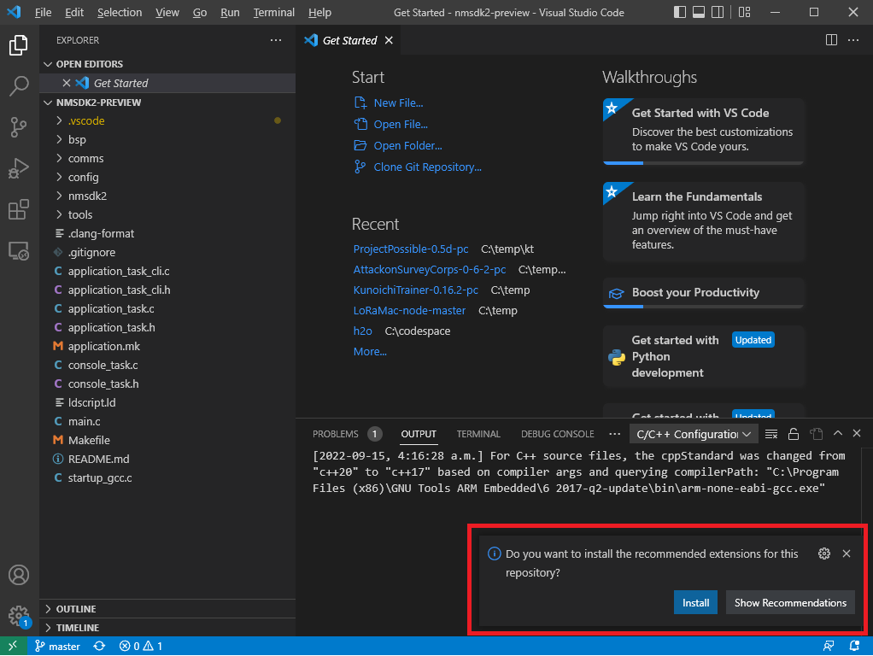The width and height of the screenshot is (873, 656).
Task: Open the Explorer view in activity bar
Action: [x=19, y=45]
